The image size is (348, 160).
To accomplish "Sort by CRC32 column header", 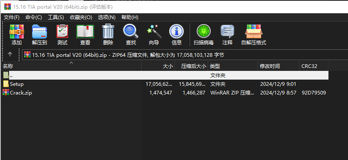I will (314, 66).
